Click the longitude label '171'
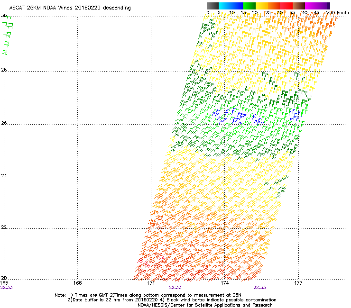This screenshot has height=308, width=351. 151,283
